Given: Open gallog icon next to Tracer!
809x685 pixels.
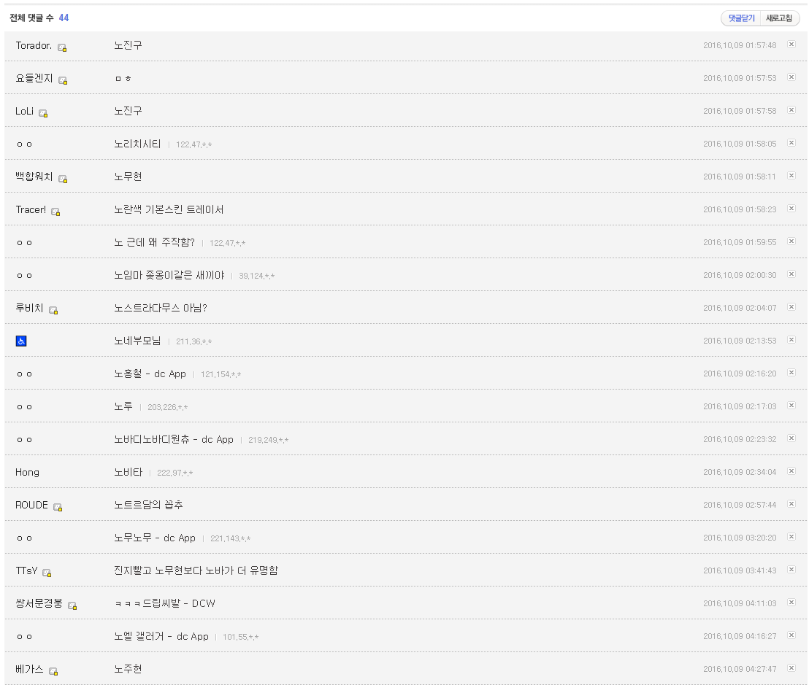Looking at the screenshot, I should (x=55, y=212).
